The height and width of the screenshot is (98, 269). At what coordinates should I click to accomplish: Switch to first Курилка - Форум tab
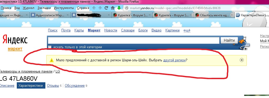(x=132, y=15)
